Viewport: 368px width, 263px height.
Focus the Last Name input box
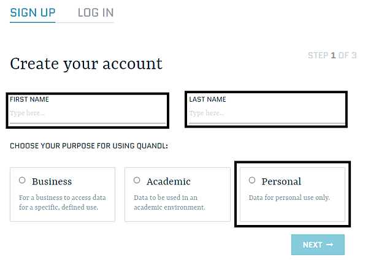266,113
